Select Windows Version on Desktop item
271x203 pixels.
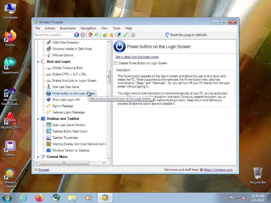click(71, 150)
